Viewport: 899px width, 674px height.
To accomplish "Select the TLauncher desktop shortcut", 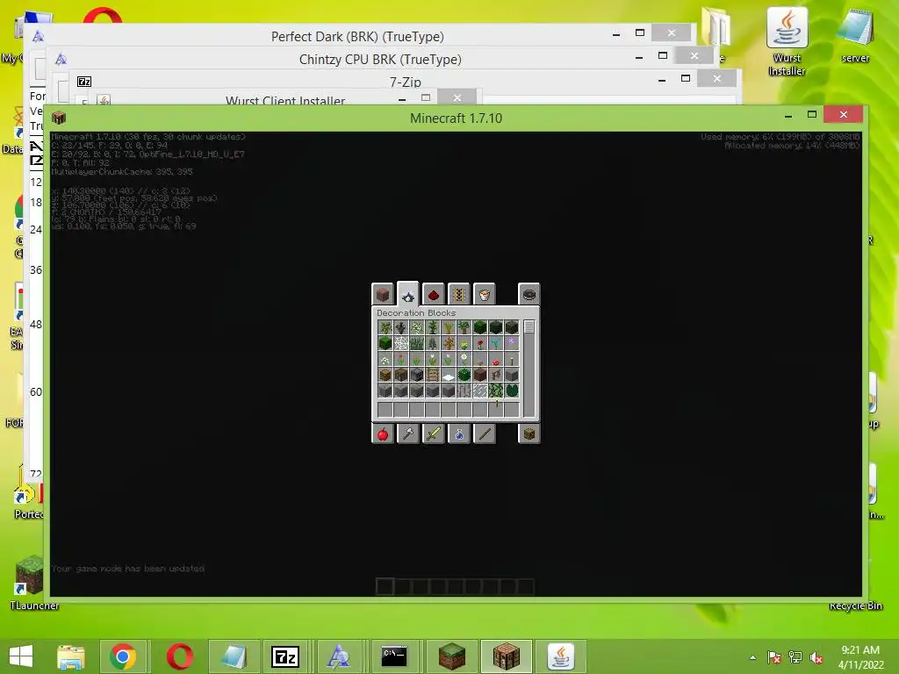I will click(x=33, y=583).
